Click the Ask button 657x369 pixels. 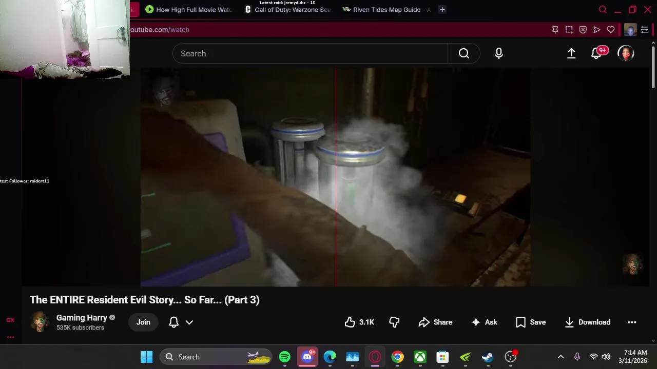click(x=485, y=322)
